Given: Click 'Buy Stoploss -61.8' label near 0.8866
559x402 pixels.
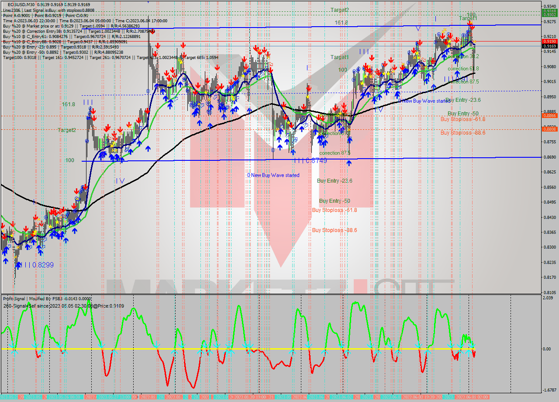Looking at the screenshot, I should pos(463,119).
